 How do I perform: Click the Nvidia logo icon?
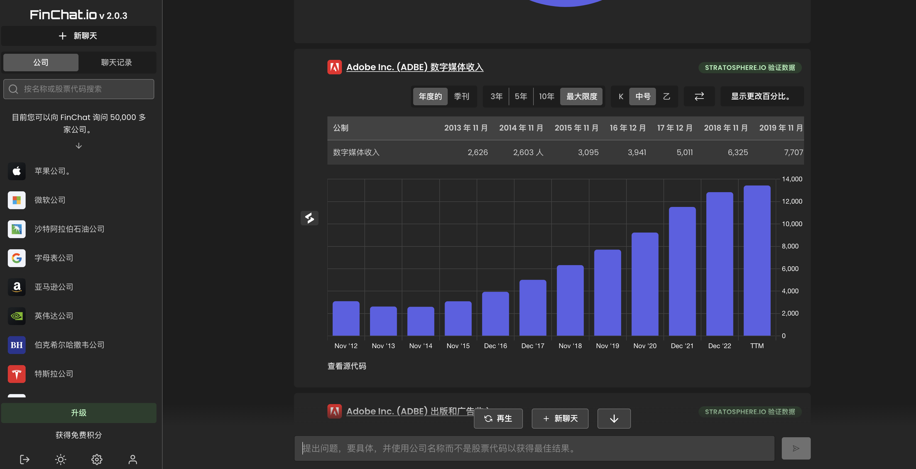[x=17, y=316]
